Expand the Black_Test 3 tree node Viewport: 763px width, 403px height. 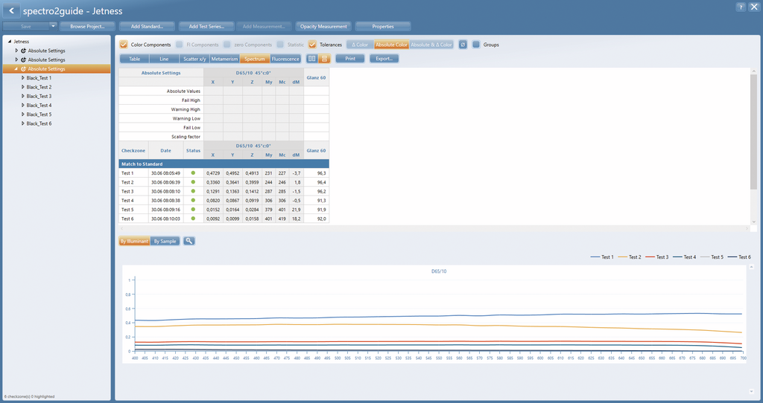(x=23, y=96)
